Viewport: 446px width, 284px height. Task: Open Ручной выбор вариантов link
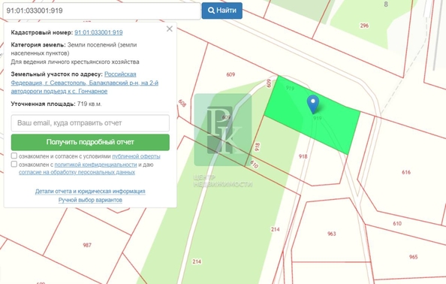coord(90,200)
